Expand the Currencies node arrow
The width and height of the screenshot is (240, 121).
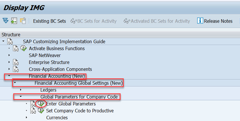click(x=27, y=118)
